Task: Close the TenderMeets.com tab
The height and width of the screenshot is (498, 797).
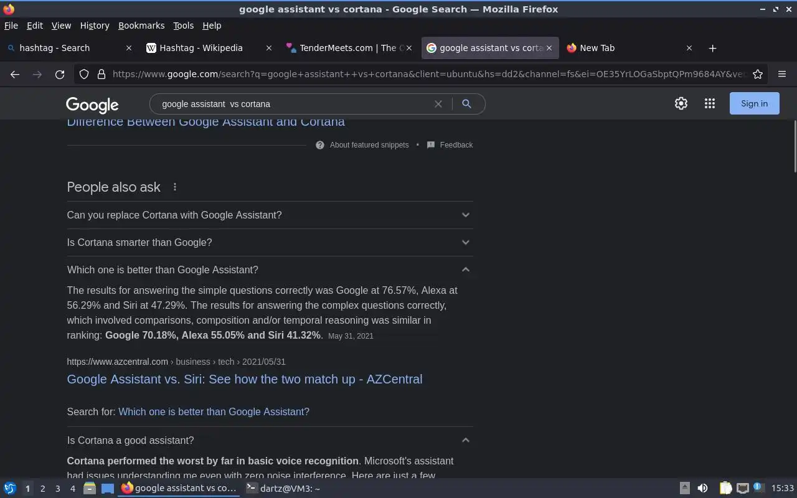Action: (x=409, y=48)
